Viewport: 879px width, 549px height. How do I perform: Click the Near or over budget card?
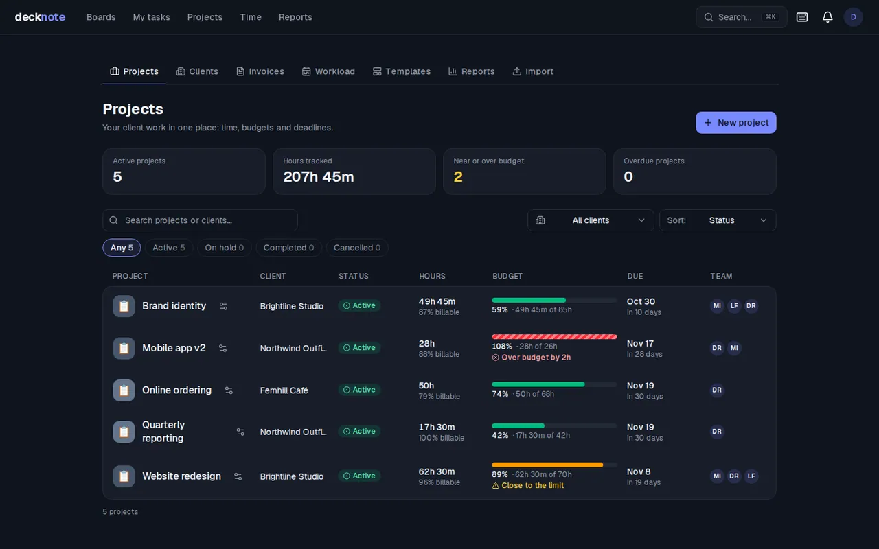point(525,172)
